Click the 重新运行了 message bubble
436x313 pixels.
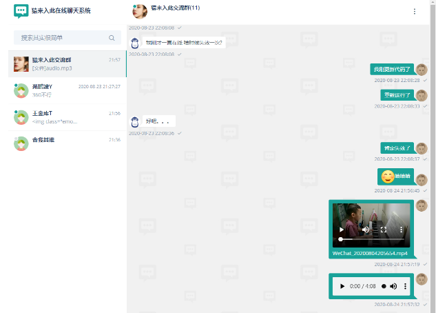tap(397, 95)
